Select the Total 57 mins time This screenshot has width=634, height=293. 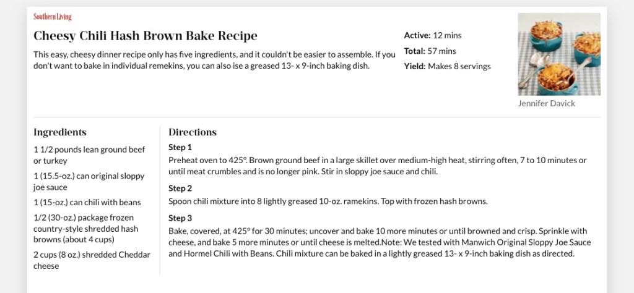click(x=430, y=51)
